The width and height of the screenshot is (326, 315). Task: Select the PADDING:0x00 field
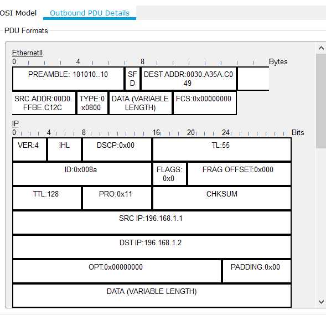[x=257, y=271]
